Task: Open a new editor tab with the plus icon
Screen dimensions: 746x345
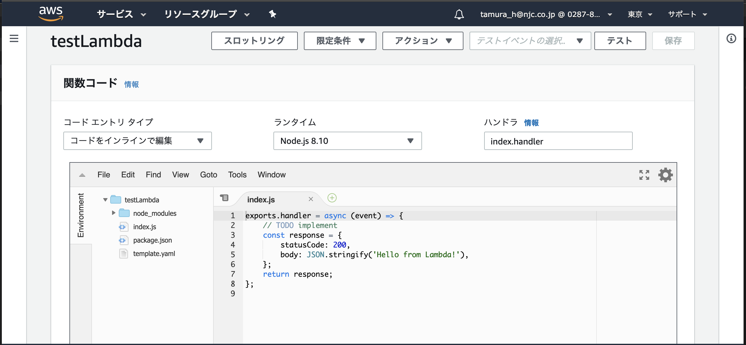Action: point(332,198)
